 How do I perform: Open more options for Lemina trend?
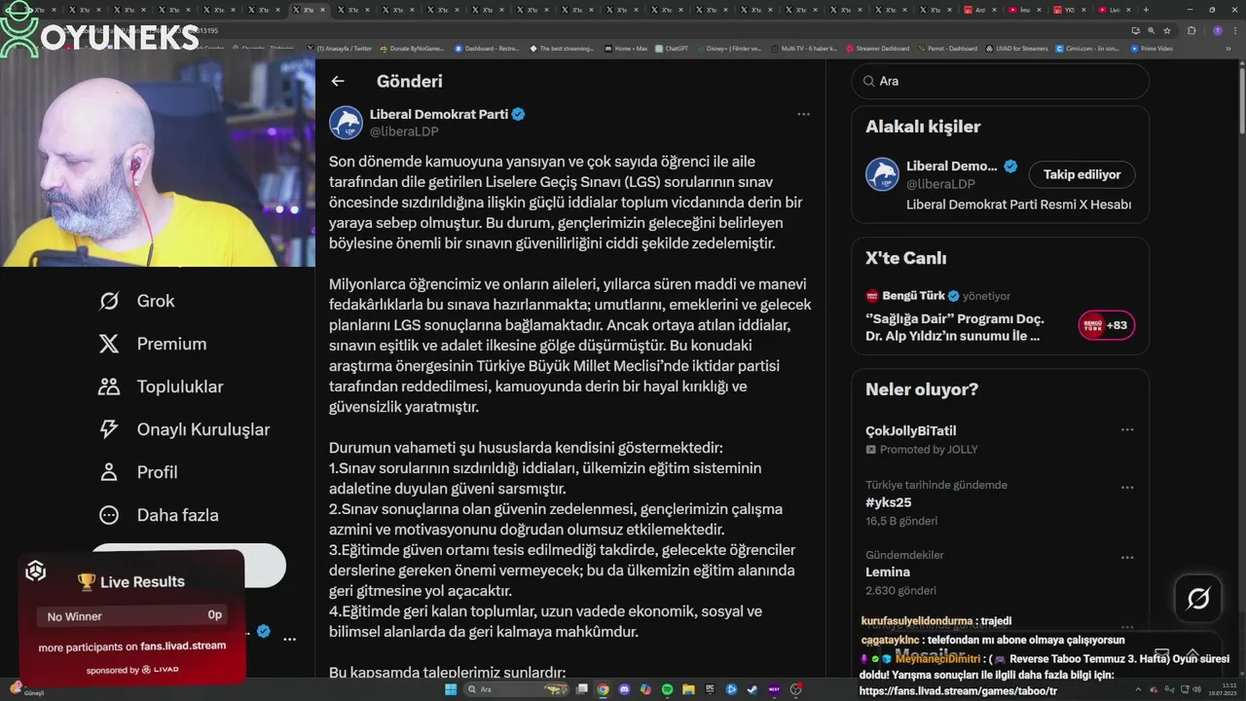[x=1127, y=558]
